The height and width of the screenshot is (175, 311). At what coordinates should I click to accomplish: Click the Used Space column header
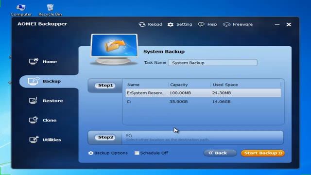pyautogui.click(x=225, y=85)
